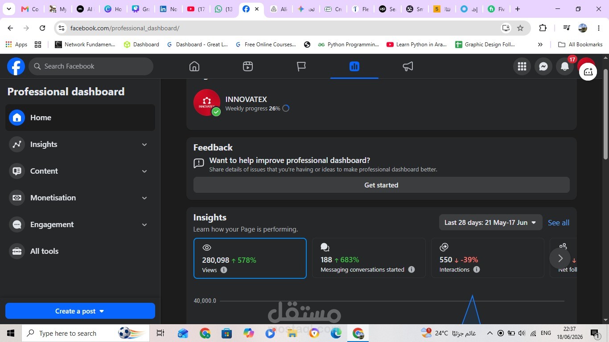This screenshot has width=609, height=342.
Task: Open the volume control in system tray
Action: point(522,333)
